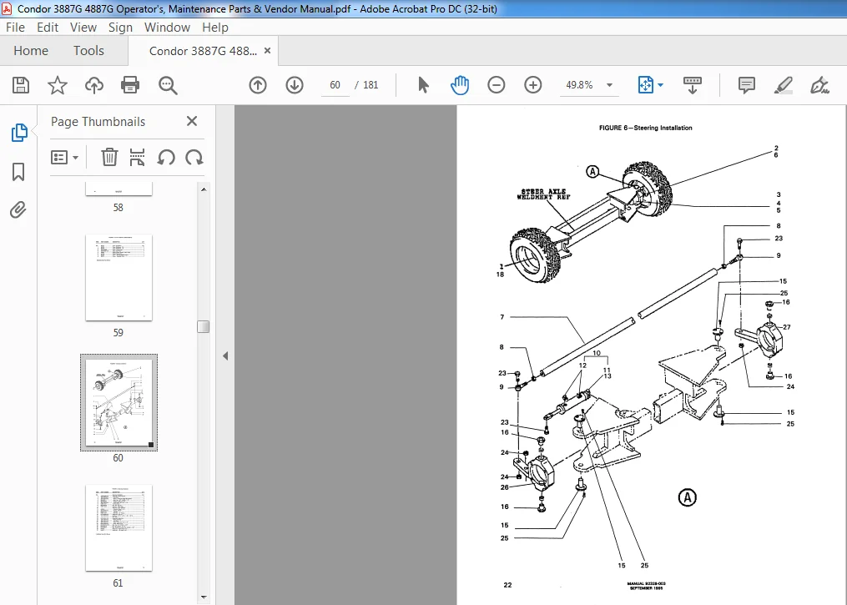Open the Find text magnifier icon
The height and width of the screenshot is (605, 847).
click(168, 85)
